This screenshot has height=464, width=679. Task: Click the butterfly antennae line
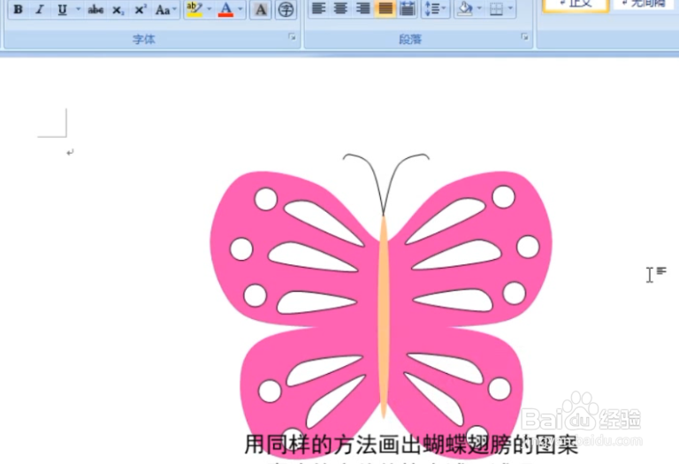pyautogui.click(x=385, y=184)
